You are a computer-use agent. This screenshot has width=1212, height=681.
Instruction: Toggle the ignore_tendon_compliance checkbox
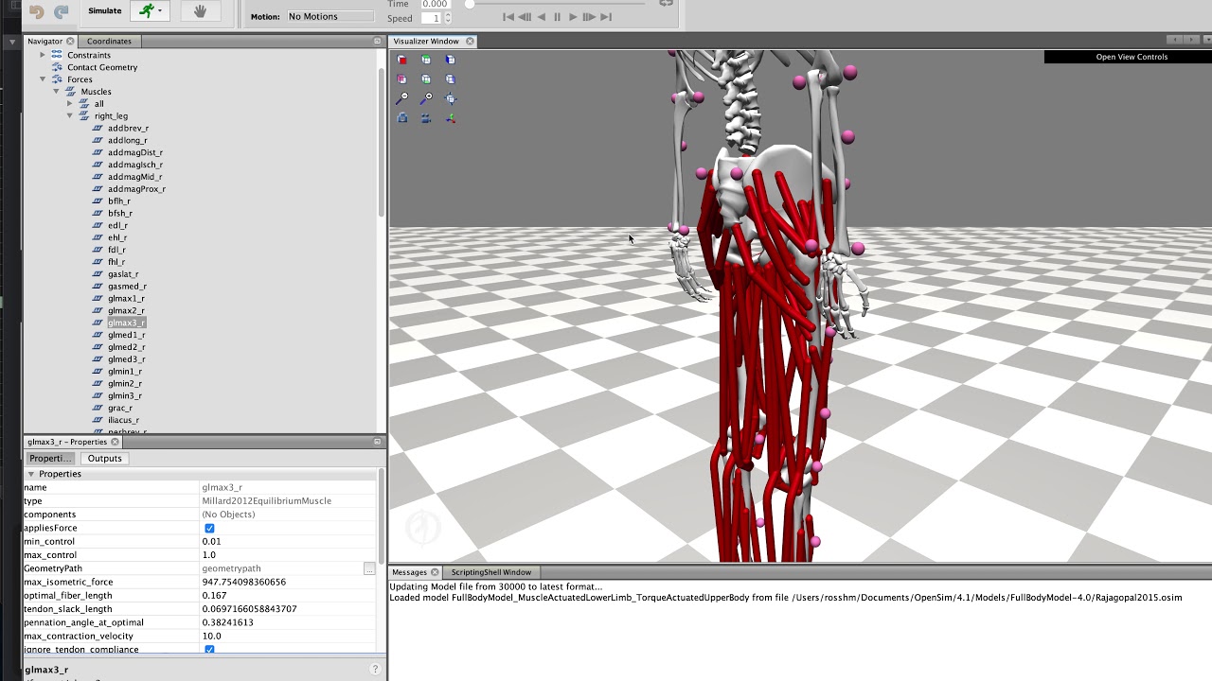point(209,650)
